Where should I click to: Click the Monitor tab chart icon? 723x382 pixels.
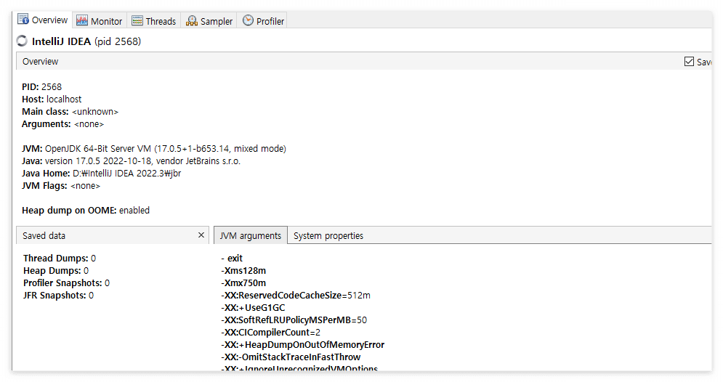[x=82, y=21]
